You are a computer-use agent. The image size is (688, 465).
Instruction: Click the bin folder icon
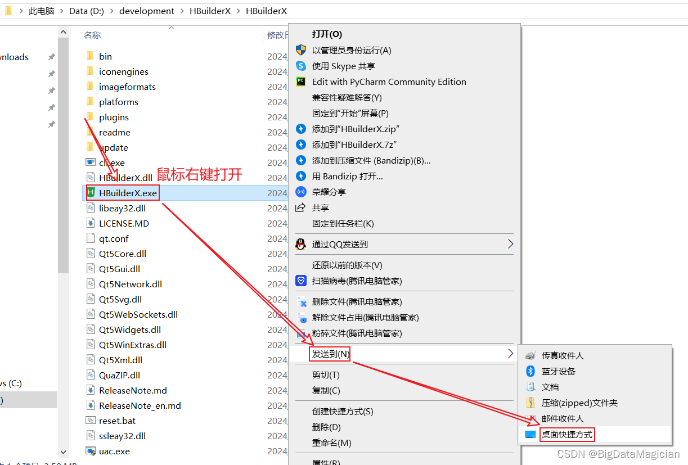pyautogui.click(x=90, y=56)
